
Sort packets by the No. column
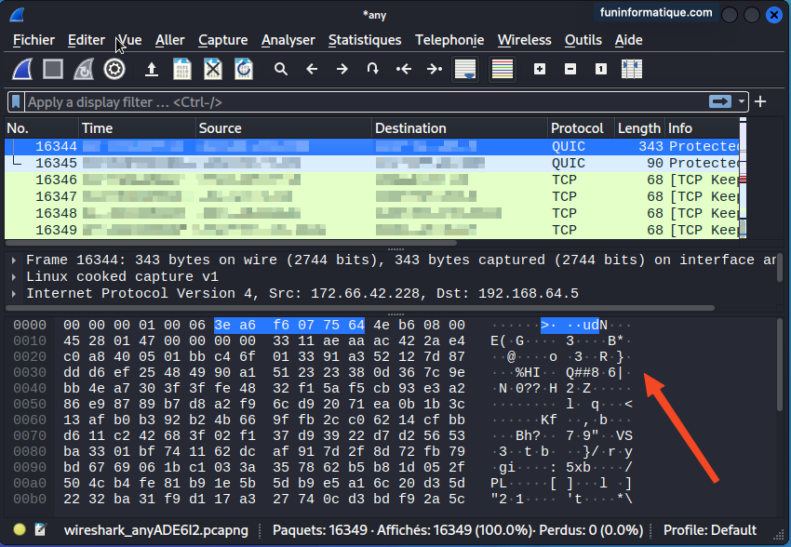(41, 128)
